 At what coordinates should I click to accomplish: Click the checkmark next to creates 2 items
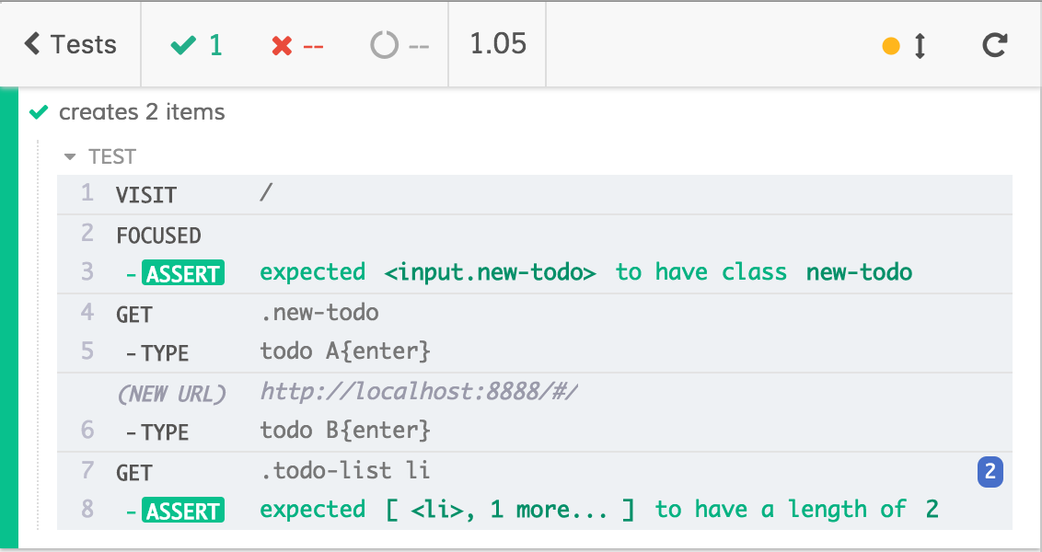[39, 112]
